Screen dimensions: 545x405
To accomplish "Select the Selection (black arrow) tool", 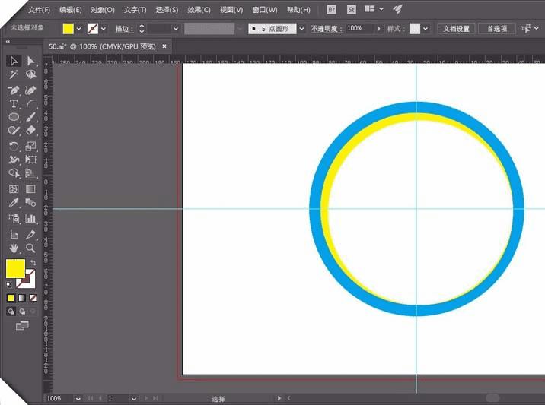I will 14,61.
